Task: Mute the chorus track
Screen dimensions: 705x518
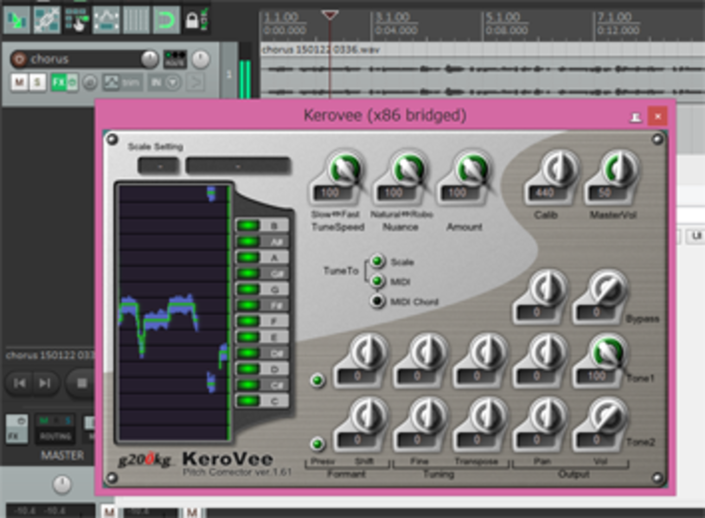Action: tap(19, 82)
